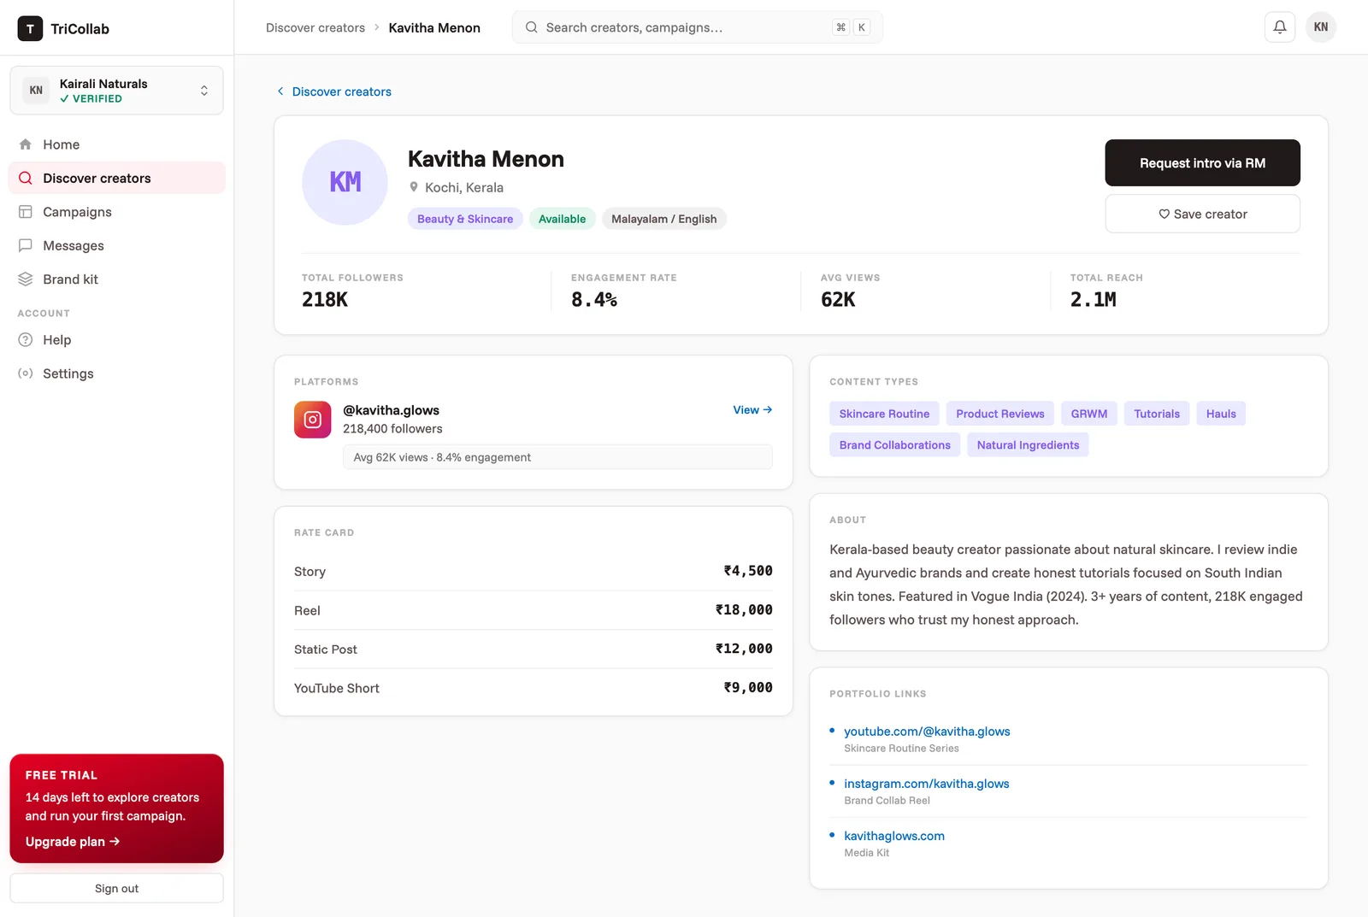The height and width of the screenshot is (917, 1368).
Task: Click the Brand kit layers icon
Action: tap(26, 279)
